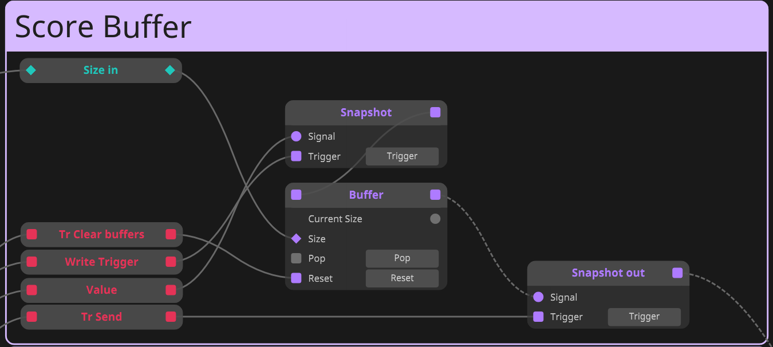Click the Snapshot Signal input port
The width and height of the screenshot is (773, 347).
point(296,136)
